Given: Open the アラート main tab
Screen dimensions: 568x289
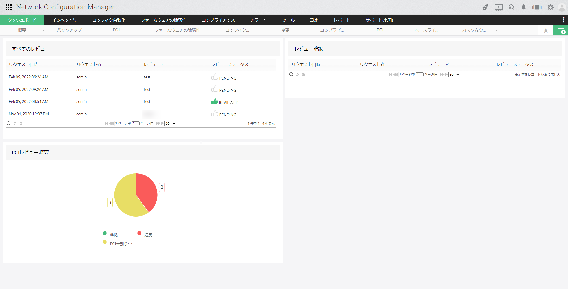Looking at the screenshot, I should coord(259,20).
